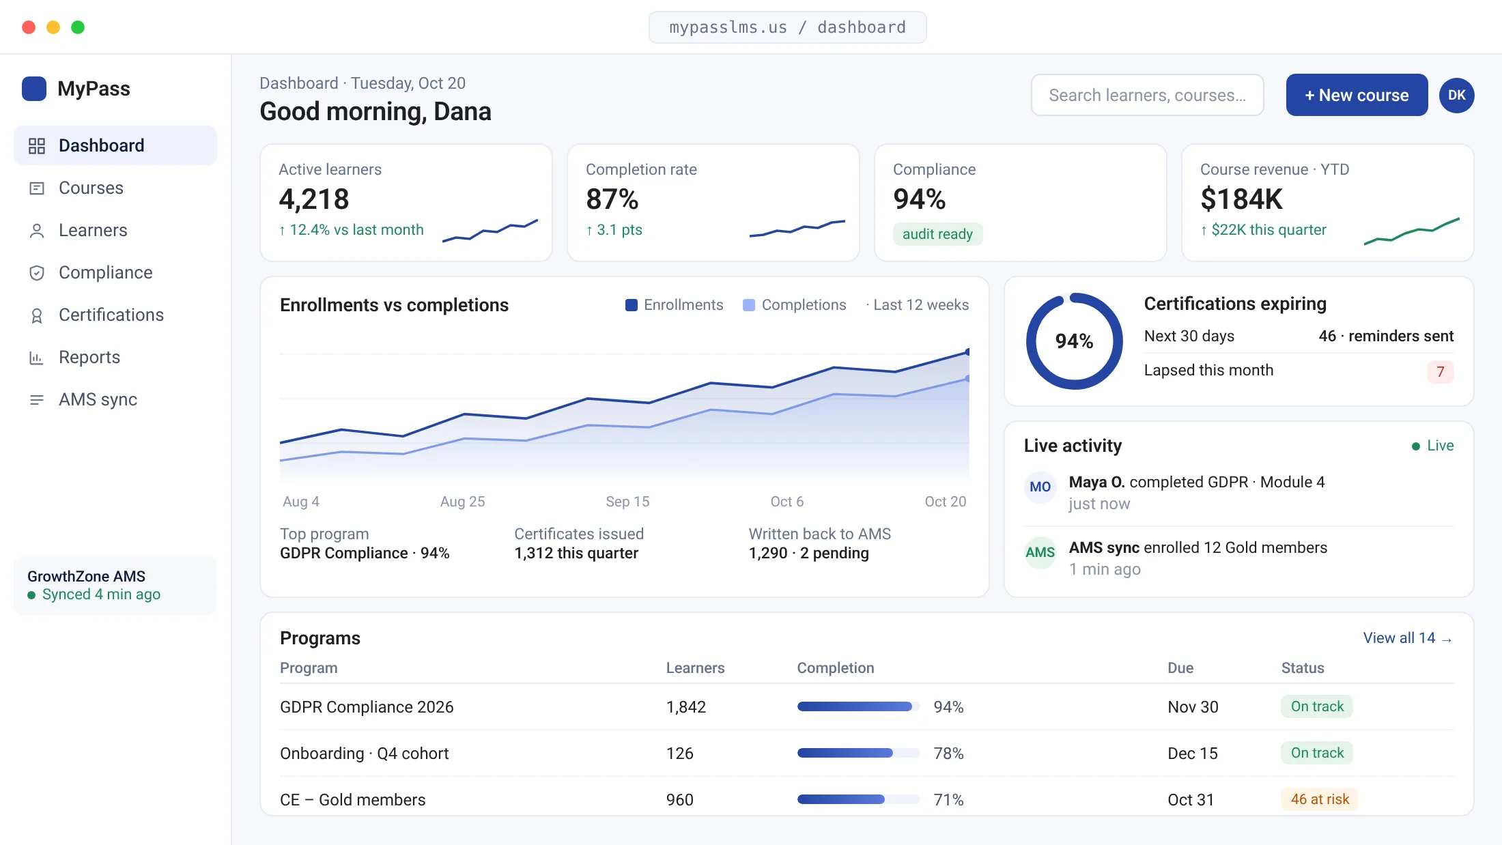Screen dimensions: 1502x845
Task: Click the Course revenue sparkline
Action: (x=1412, y=231)
